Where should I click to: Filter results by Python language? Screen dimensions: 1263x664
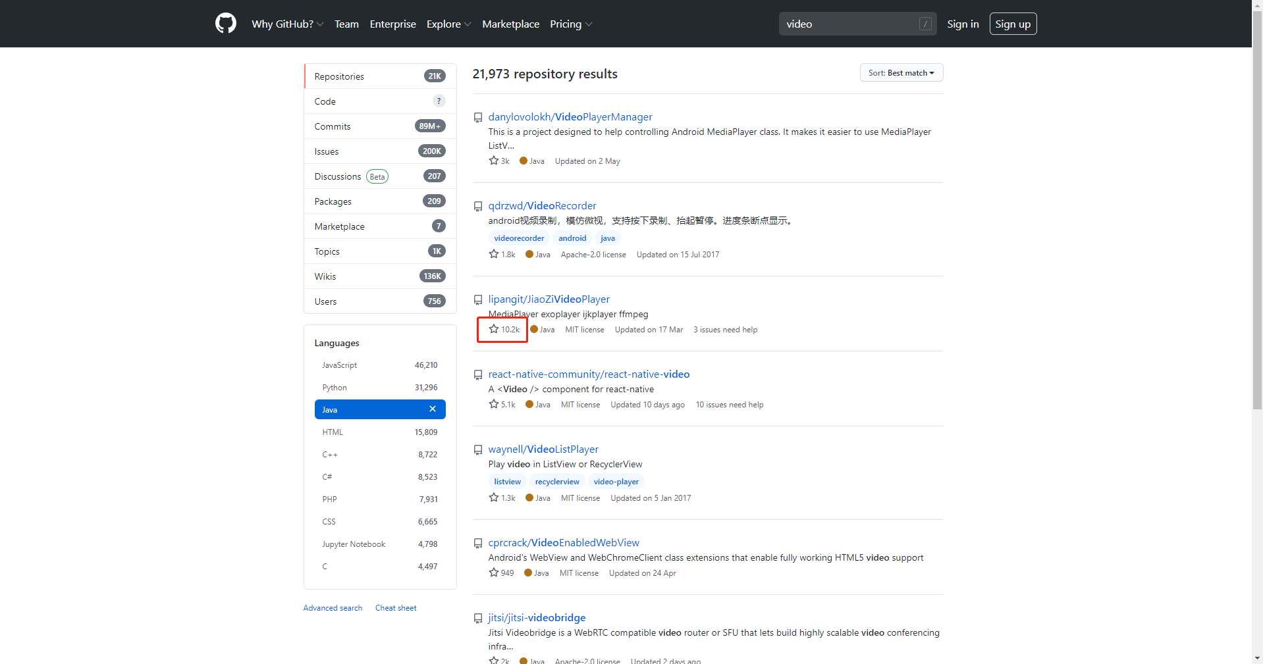click(380, 388)
